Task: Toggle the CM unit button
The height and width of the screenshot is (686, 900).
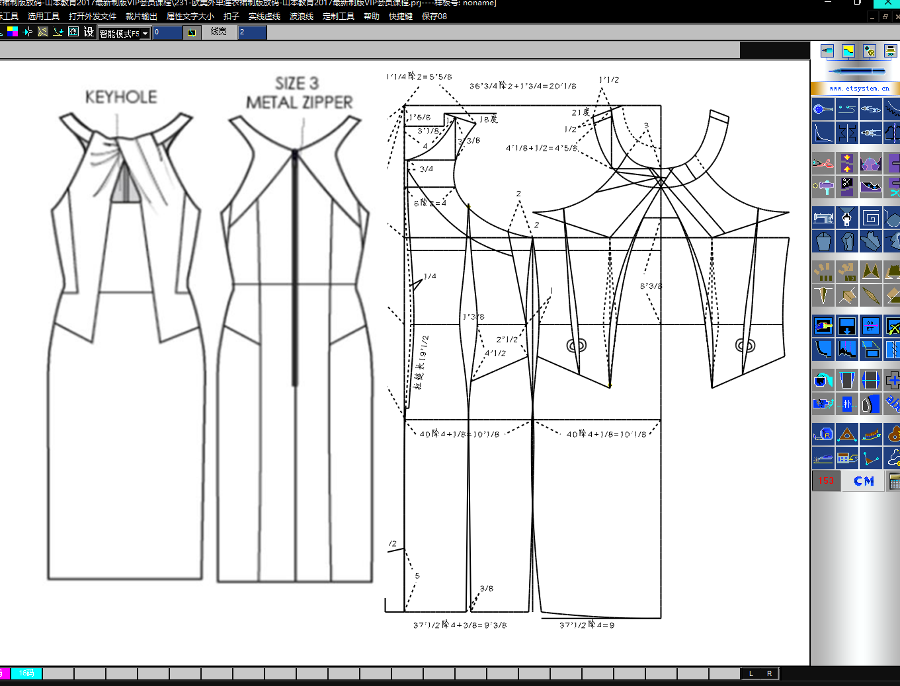Action: pyautogui.click(x=864, y=481)
